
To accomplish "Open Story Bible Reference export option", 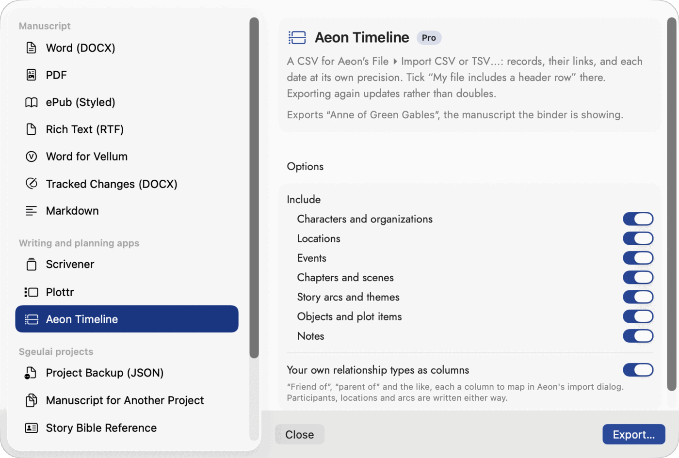I will click(127, 428).
